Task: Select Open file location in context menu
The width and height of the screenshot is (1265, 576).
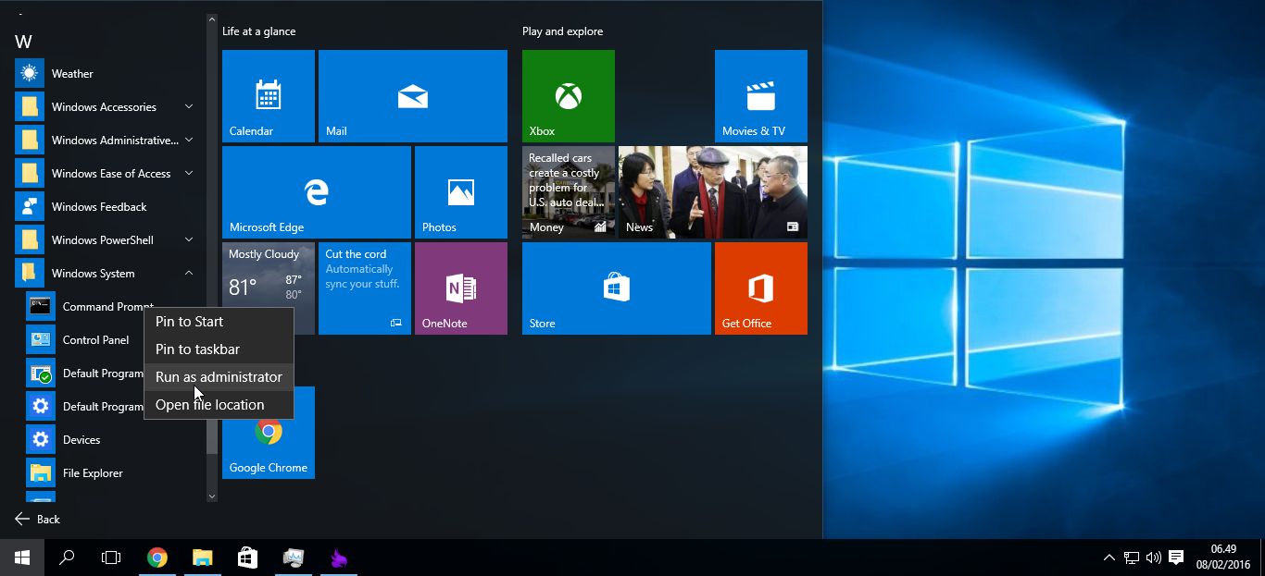Action: 209,404
